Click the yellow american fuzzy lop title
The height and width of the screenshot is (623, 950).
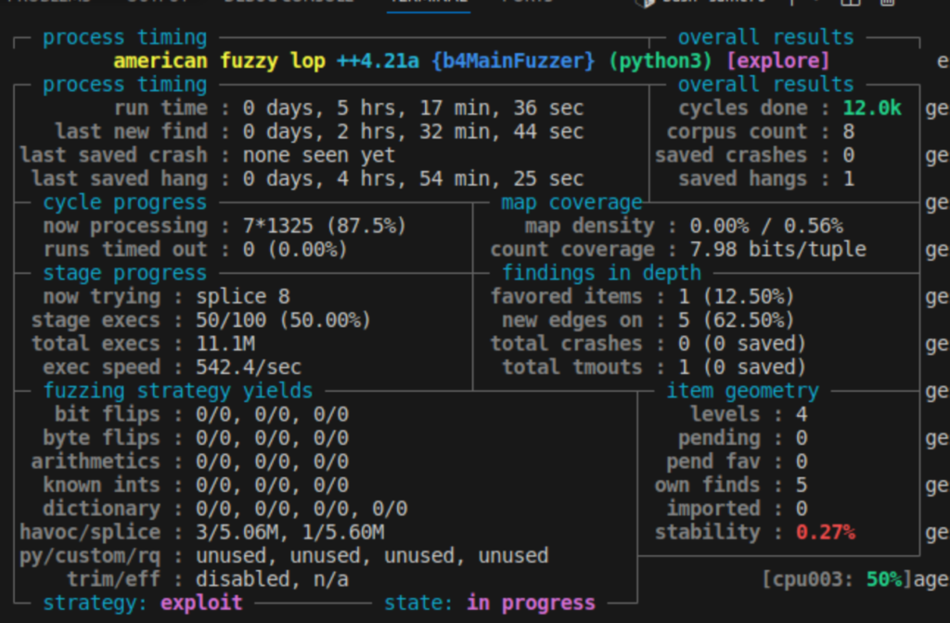pyautogui.click(x=219, y=61)
